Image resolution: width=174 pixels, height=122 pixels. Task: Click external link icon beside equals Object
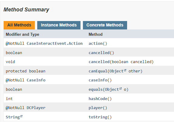pos(120,89)
